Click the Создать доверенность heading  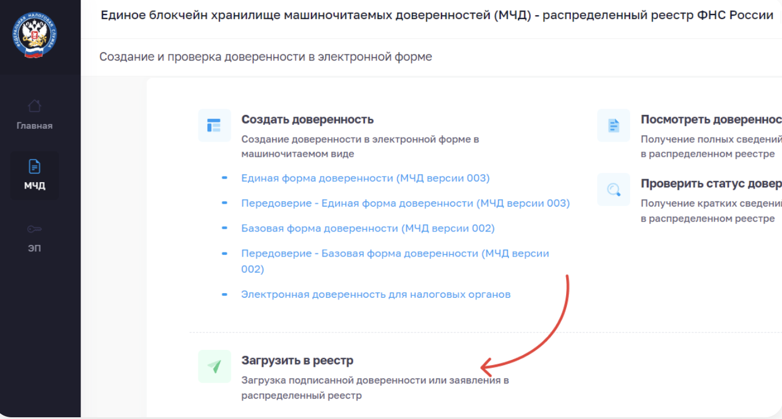pyautogui.click(x=307, y=120)
